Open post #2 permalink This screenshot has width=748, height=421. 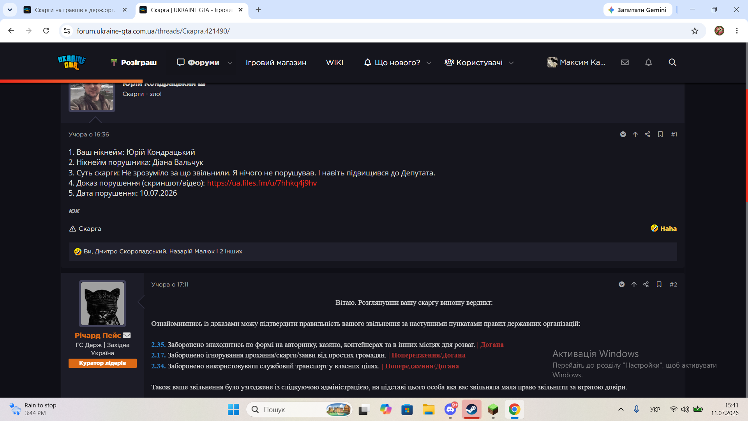coord(673,284)
